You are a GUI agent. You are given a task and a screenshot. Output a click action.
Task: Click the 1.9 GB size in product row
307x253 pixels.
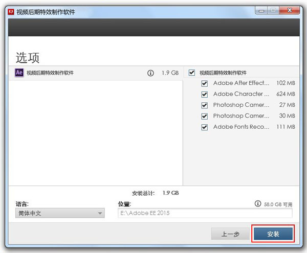point(170,73)
